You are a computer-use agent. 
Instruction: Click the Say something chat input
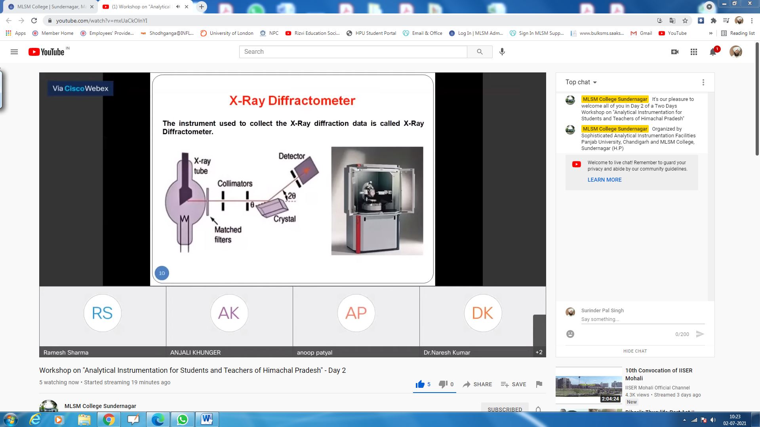(643, 319)
